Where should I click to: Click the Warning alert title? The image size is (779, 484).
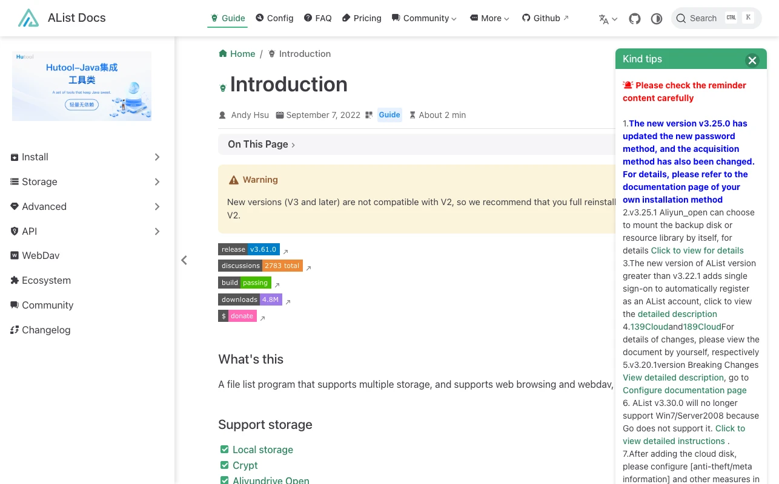tap(260, 180)
